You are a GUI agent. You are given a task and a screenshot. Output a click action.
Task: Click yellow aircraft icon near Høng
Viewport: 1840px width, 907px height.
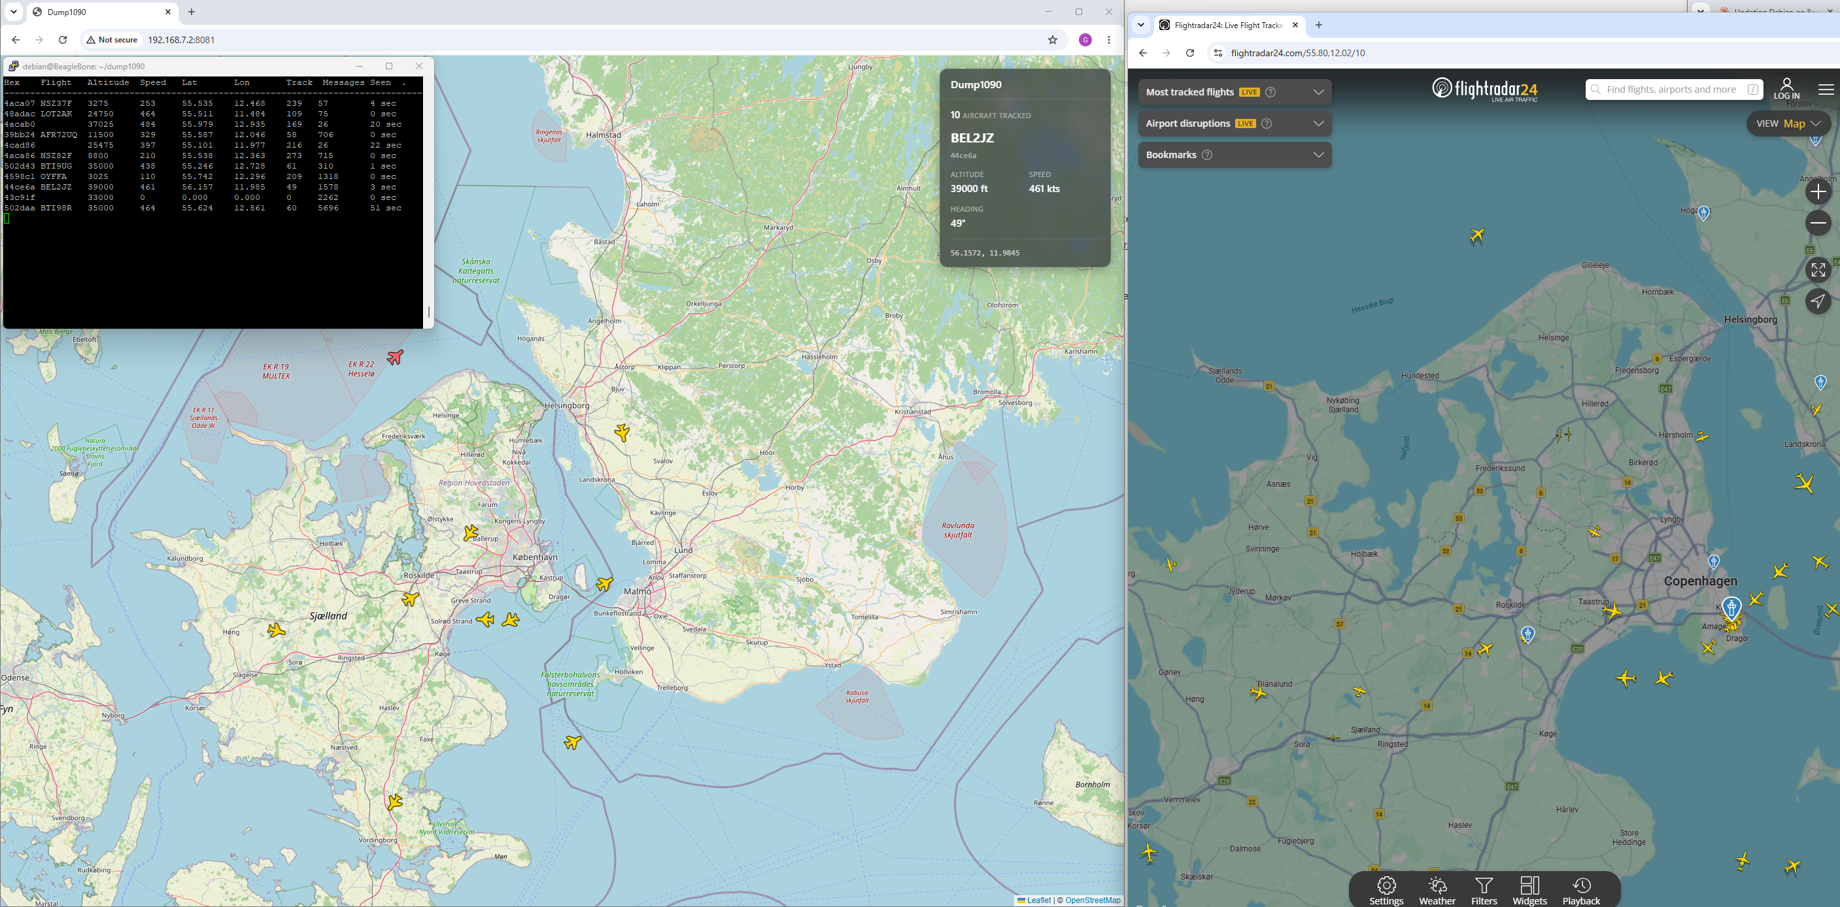click(277, 630)
